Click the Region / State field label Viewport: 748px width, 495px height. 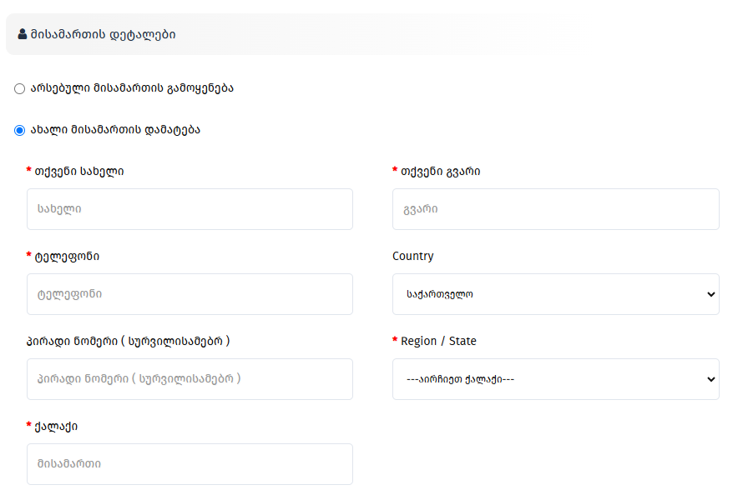point(438,342)
